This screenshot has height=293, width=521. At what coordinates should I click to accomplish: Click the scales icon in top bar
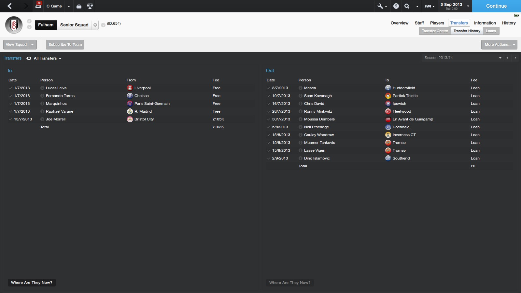(90, 6)
